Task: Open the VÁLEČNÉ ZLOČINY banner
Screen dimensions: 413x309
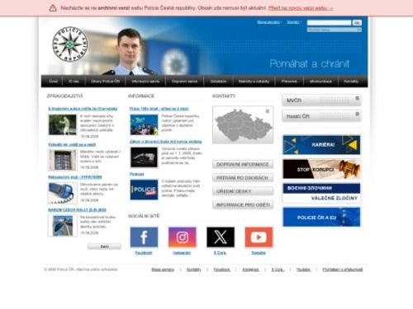Action: [x=321, y=193]
